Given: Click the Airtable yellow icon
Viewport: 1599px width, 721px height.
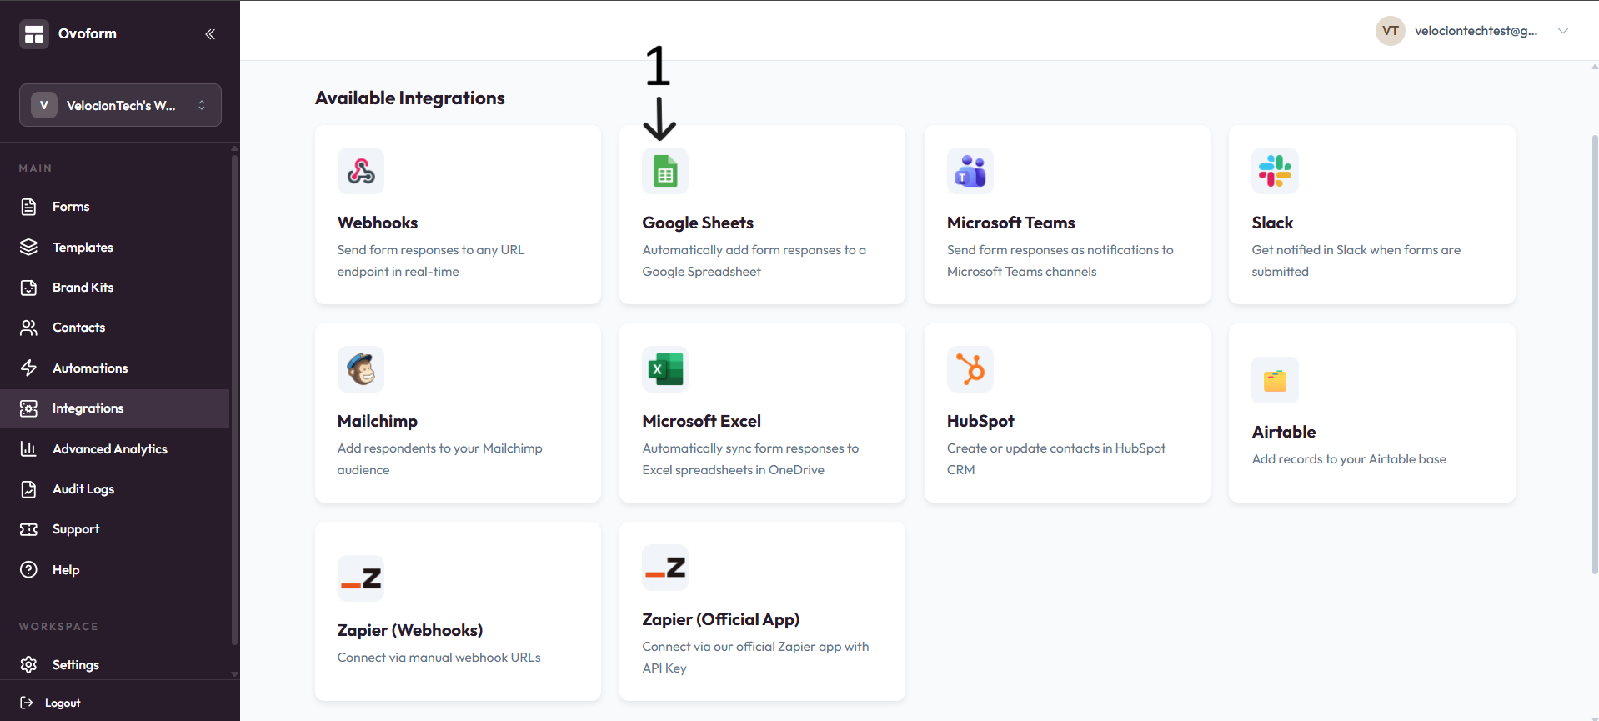Looking at the screenshot, I should coord(1275,380).
